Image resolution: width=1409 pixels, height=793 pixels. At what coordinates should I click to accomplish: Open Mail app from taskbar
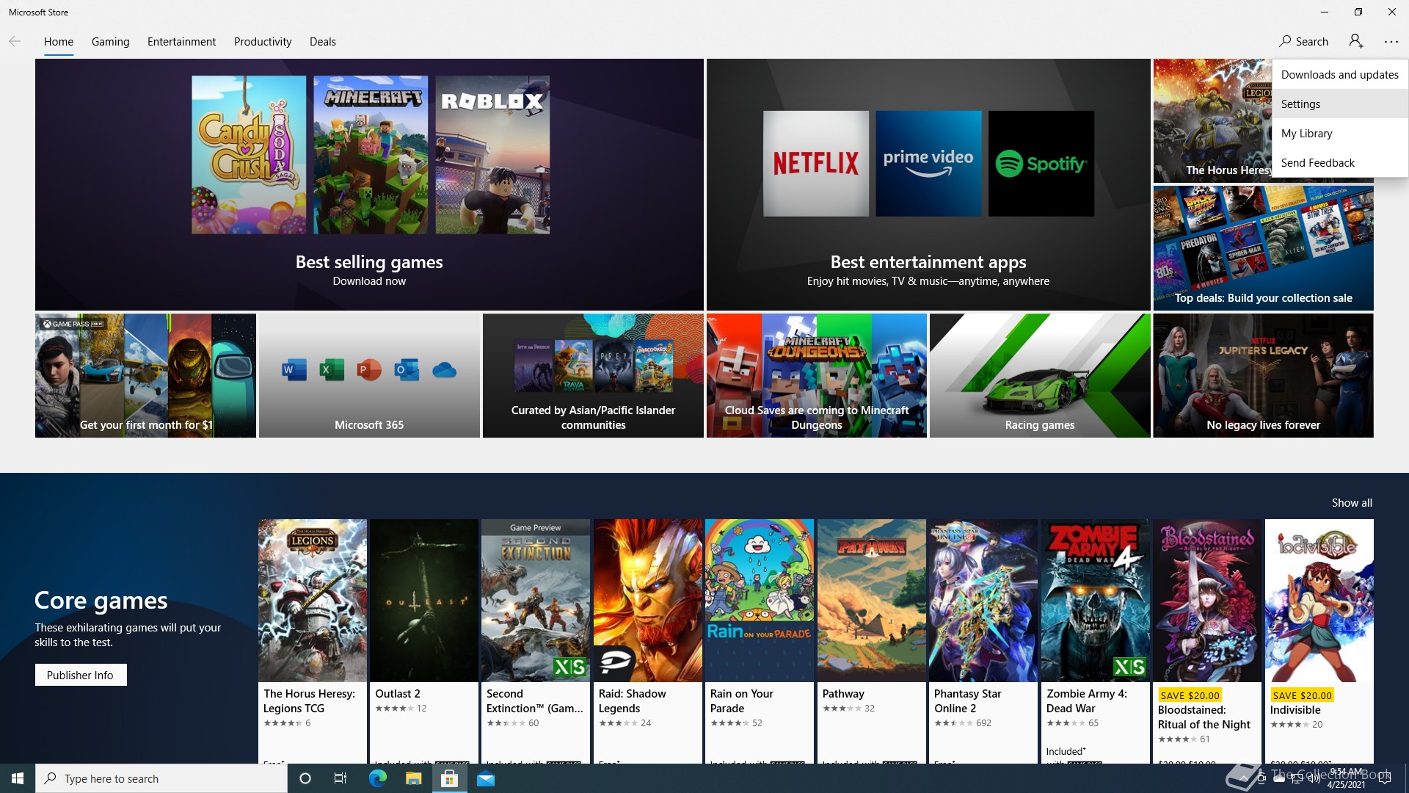click(486, 778)
